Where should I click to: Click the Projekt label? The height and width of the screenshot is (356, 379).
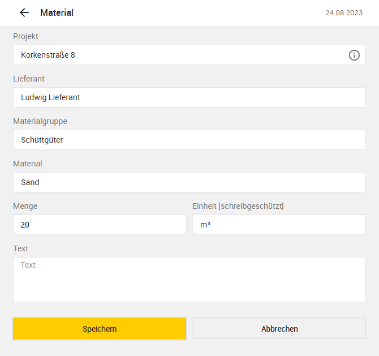[25, 36]
